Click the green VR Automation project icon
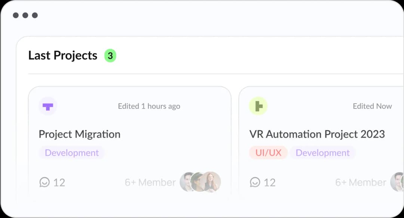Screen dimensions: 404x218 coord(258,106)
